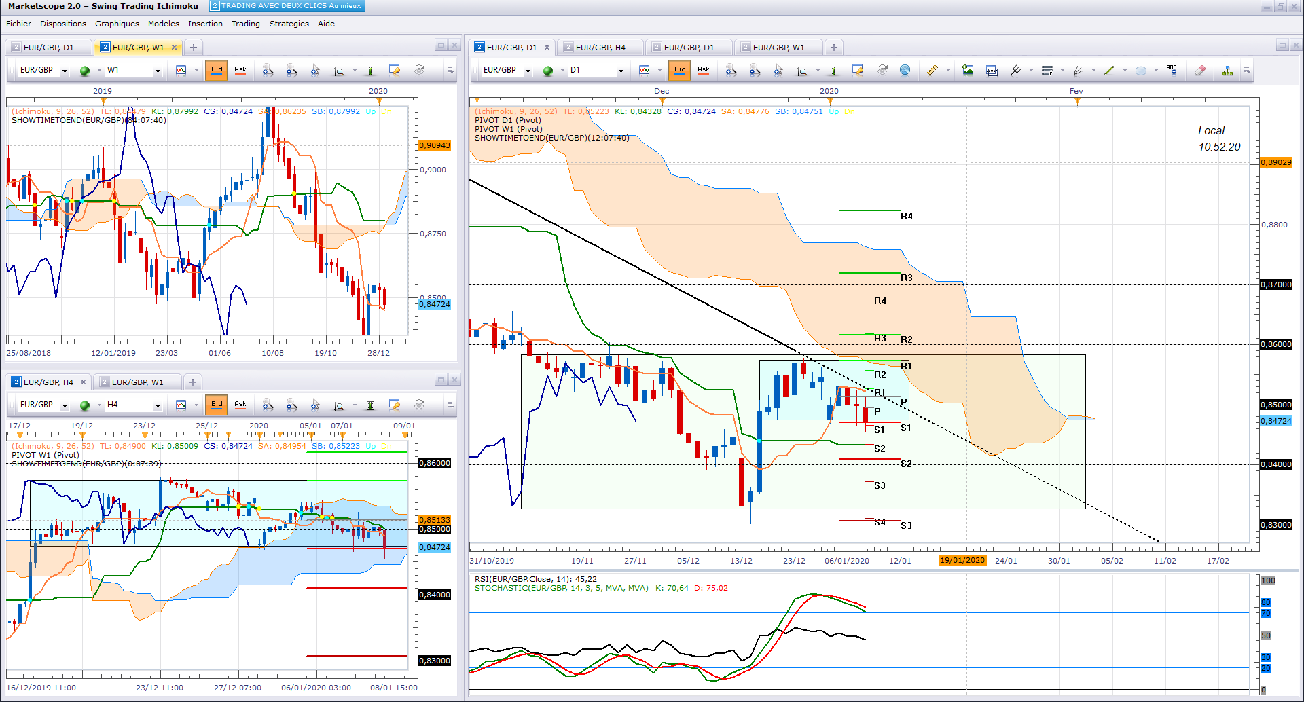1304x702 pixels.
Task: Zoom out on the main D1 chart
Action: click(x=755, y=71)
